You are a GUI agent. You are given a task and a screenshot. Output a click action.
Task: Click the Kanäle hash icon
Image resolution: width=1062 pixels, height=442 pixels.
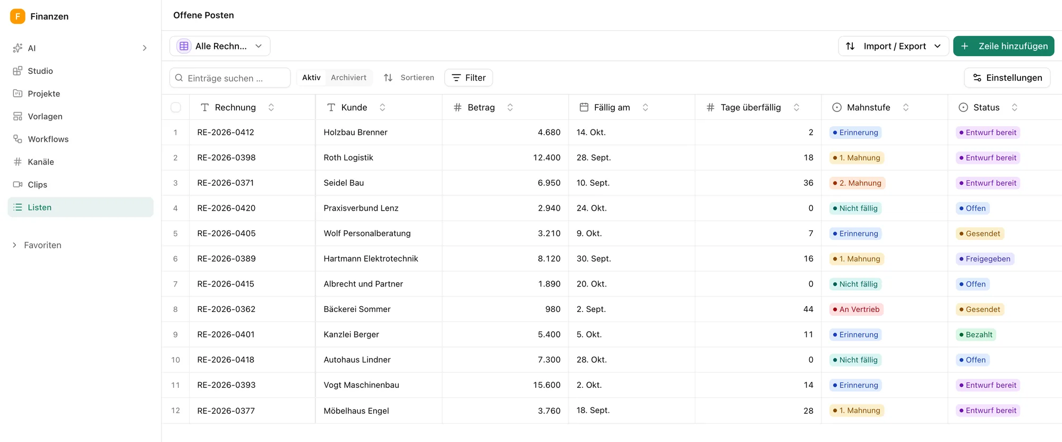tap(18, 162)
